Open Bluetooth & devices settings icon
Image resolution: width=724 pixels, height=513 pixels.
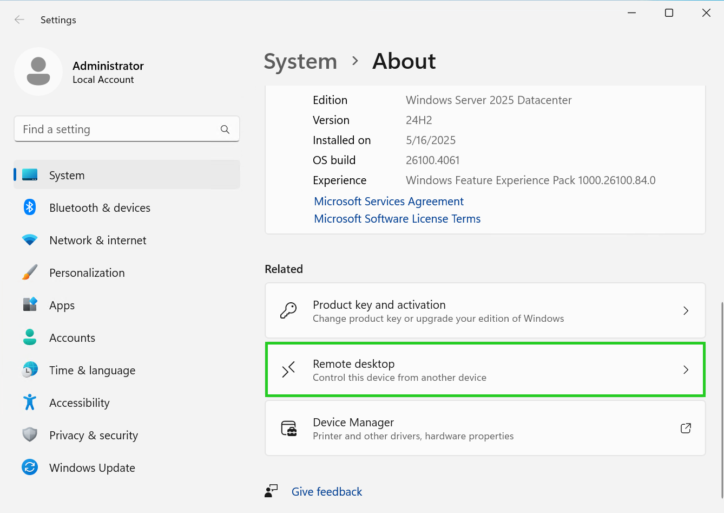coord(30,207)
